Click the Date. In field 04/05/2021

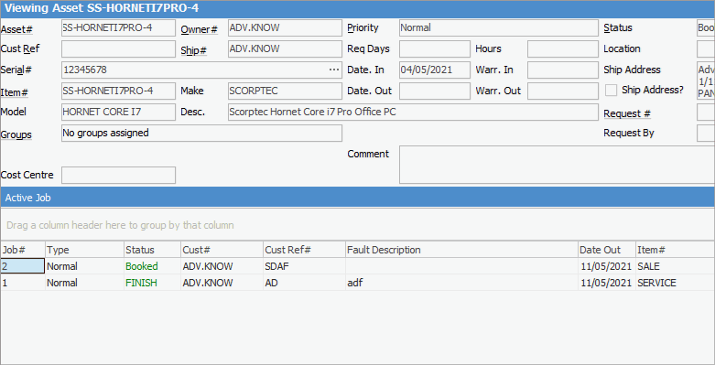pos(435,70)
